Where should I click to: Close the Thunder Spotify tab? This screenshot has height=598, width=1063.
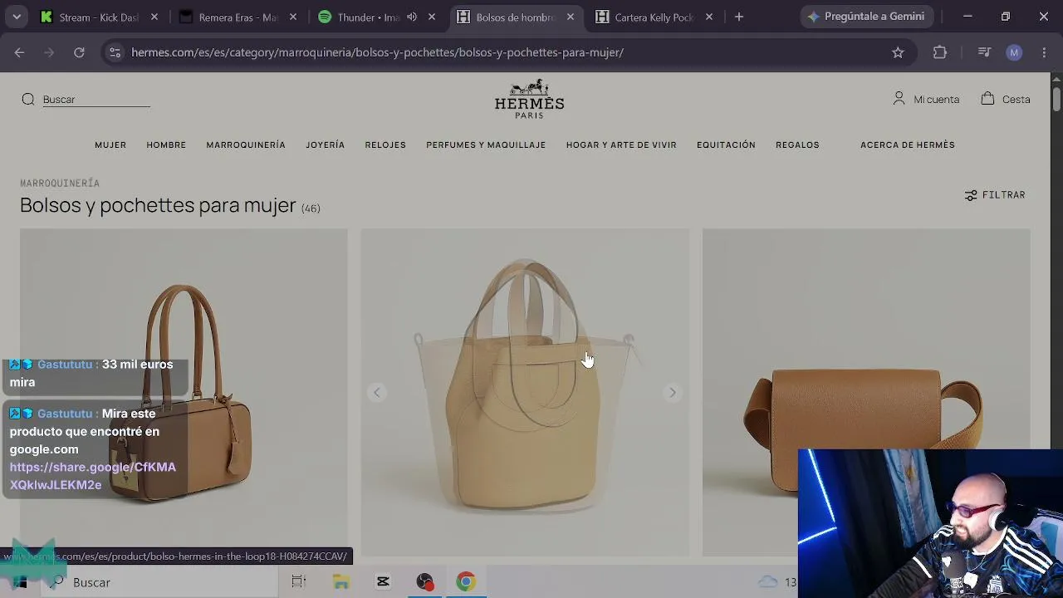432,17
